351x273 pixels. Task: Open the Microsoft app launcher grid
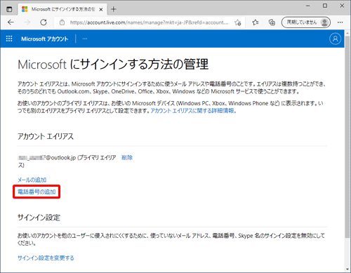point(9,39)
